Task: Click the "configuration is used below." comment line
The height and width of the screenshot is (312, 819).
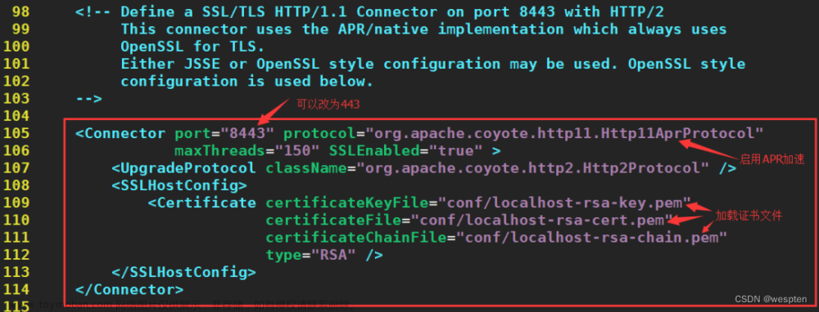Action: pyautogui.click(x=247, y=81)
